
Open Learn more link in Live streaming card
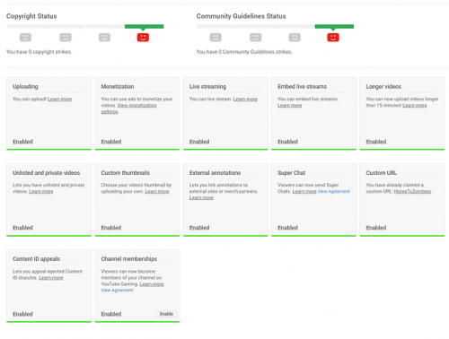pos(245,99)
